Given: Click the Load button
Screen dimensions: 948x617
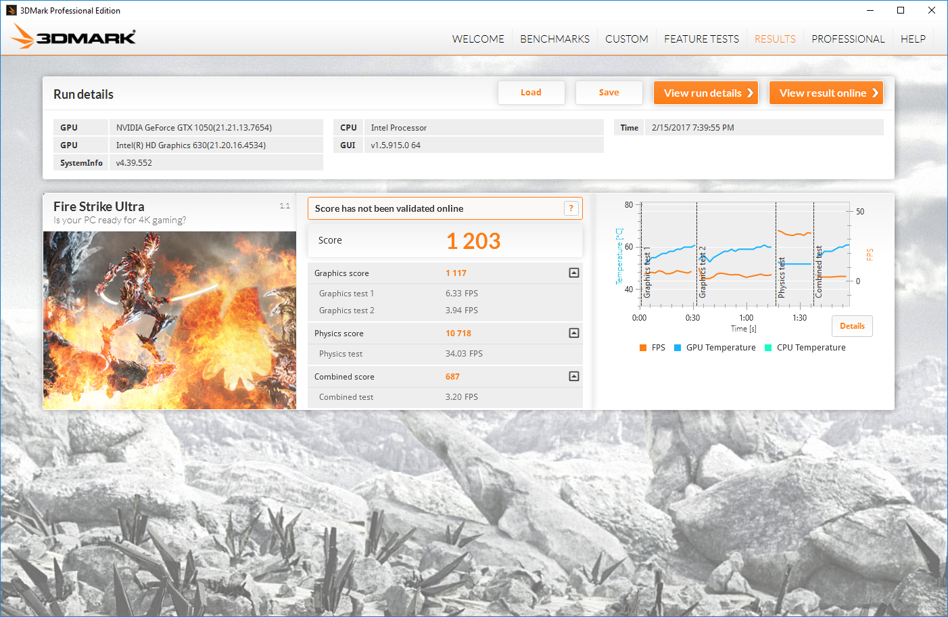Looking at the screenshot, I should tap(531, 93).
